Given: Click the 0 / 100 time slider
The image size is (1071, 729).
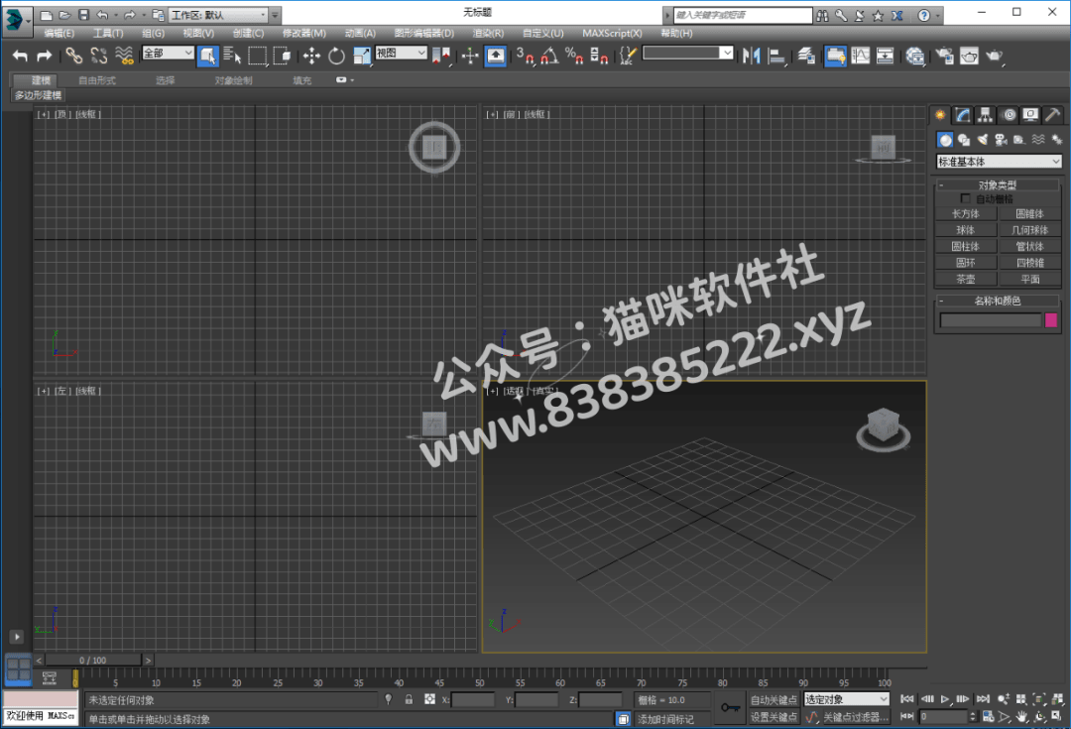Looking at the screenshot, I should pos(93,660).
